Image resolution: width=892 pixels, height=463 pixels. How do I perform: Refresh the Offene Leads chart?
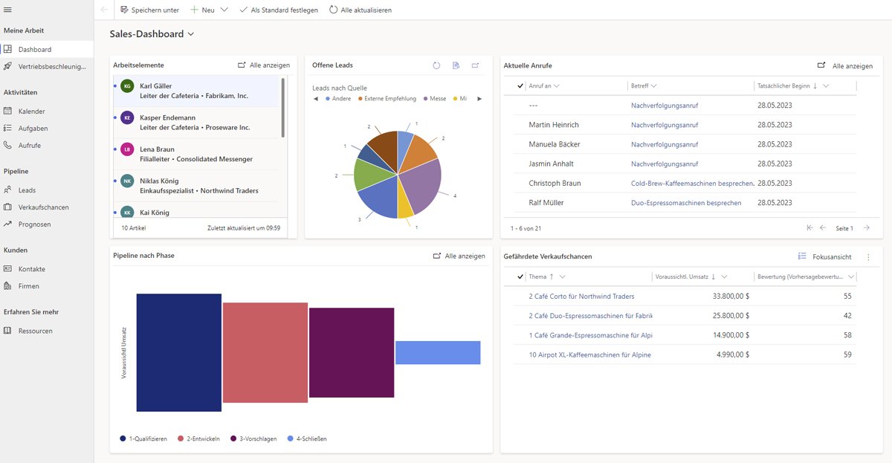436,65
